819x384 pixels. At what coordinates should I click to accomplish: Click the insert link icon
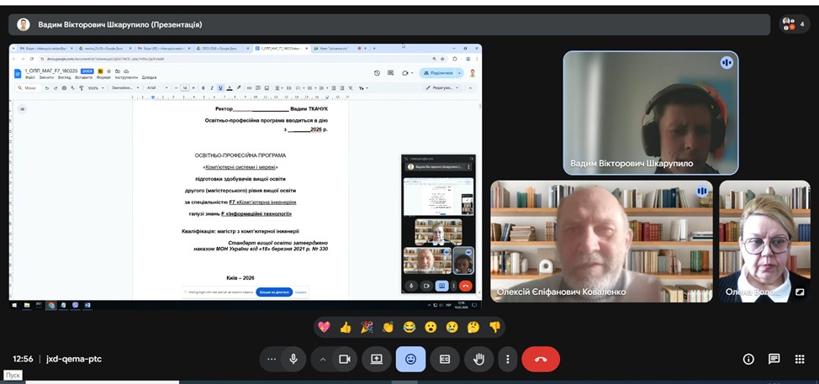coord(249,87)
